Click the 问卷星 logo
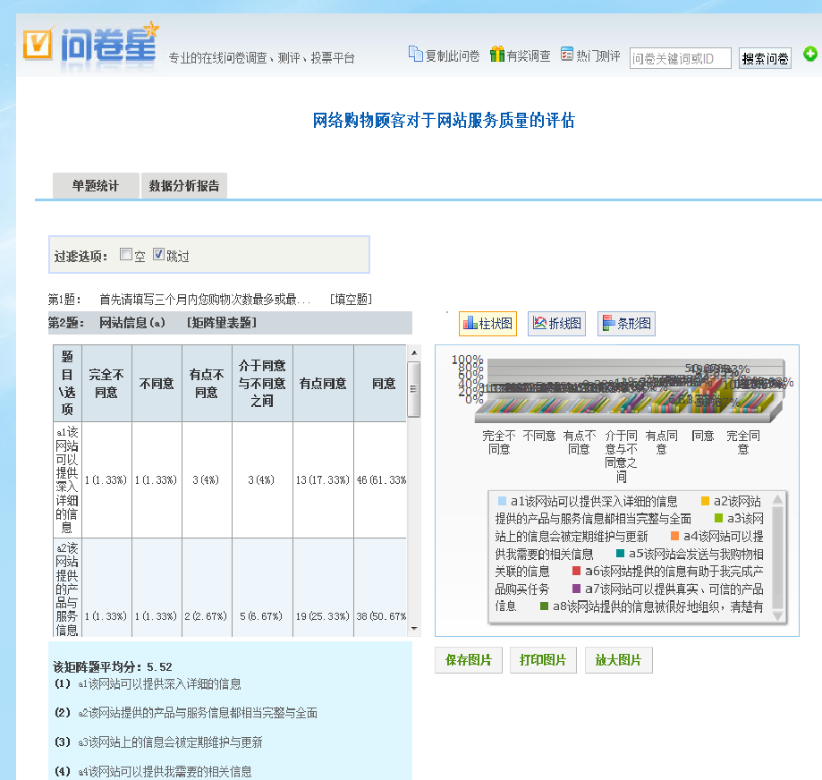The image size is (822, 780). (90, 47)
